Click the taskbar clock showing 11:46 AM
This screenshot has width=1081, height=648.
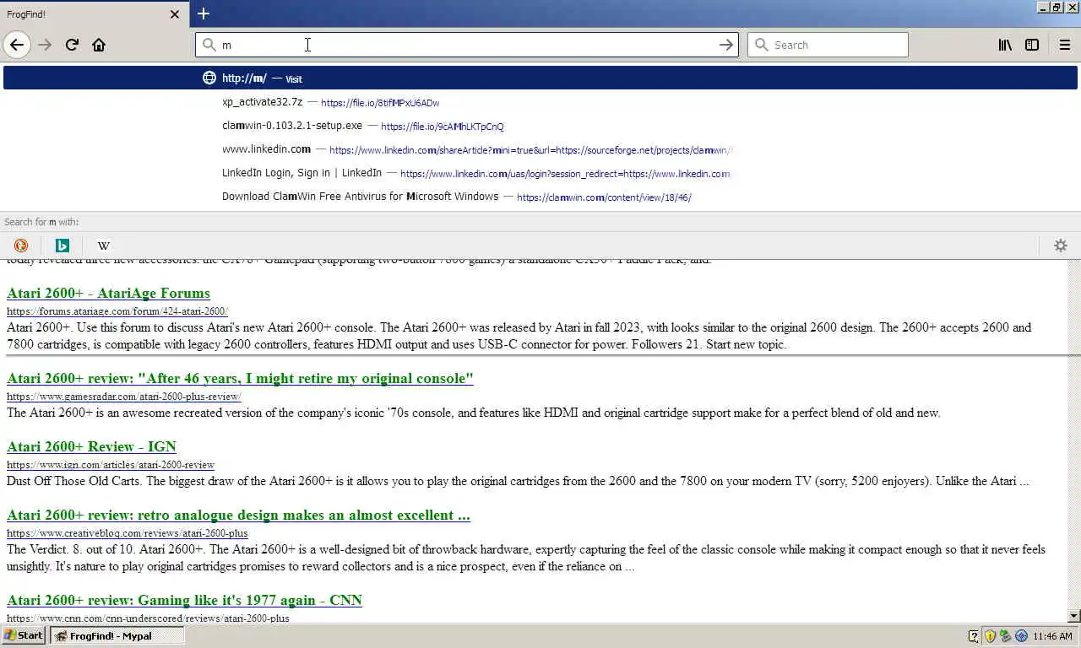[1052, 636]
